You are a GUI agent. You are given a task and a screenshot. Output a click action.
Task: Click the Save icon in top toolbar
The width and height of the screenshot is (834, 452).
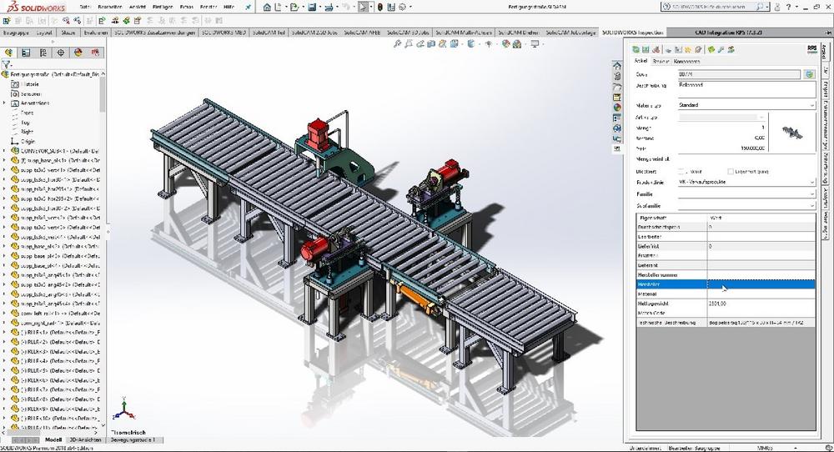(312, 8)
